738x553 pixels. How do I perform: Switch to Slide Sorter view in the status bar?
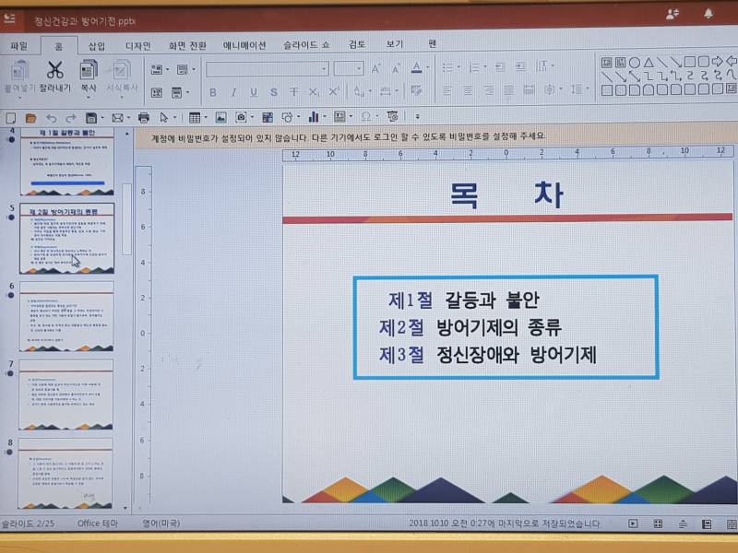pyautogui.click(x=656, y=524)
